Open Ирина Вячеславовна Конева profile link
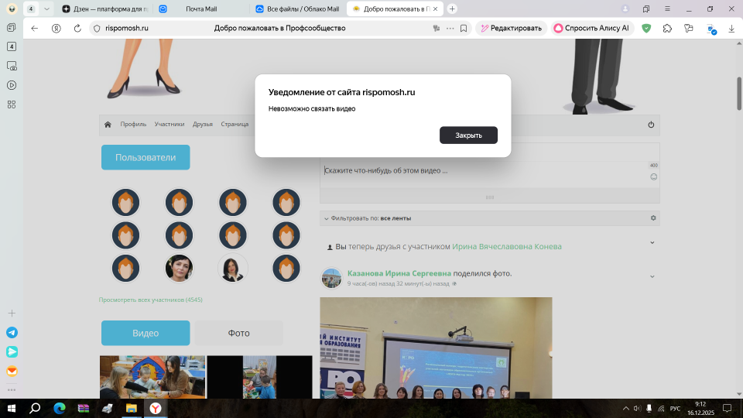Screen dimensions: 743x418 506,247
